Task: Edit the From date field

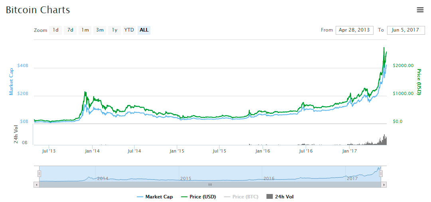Action: (354, 30)
